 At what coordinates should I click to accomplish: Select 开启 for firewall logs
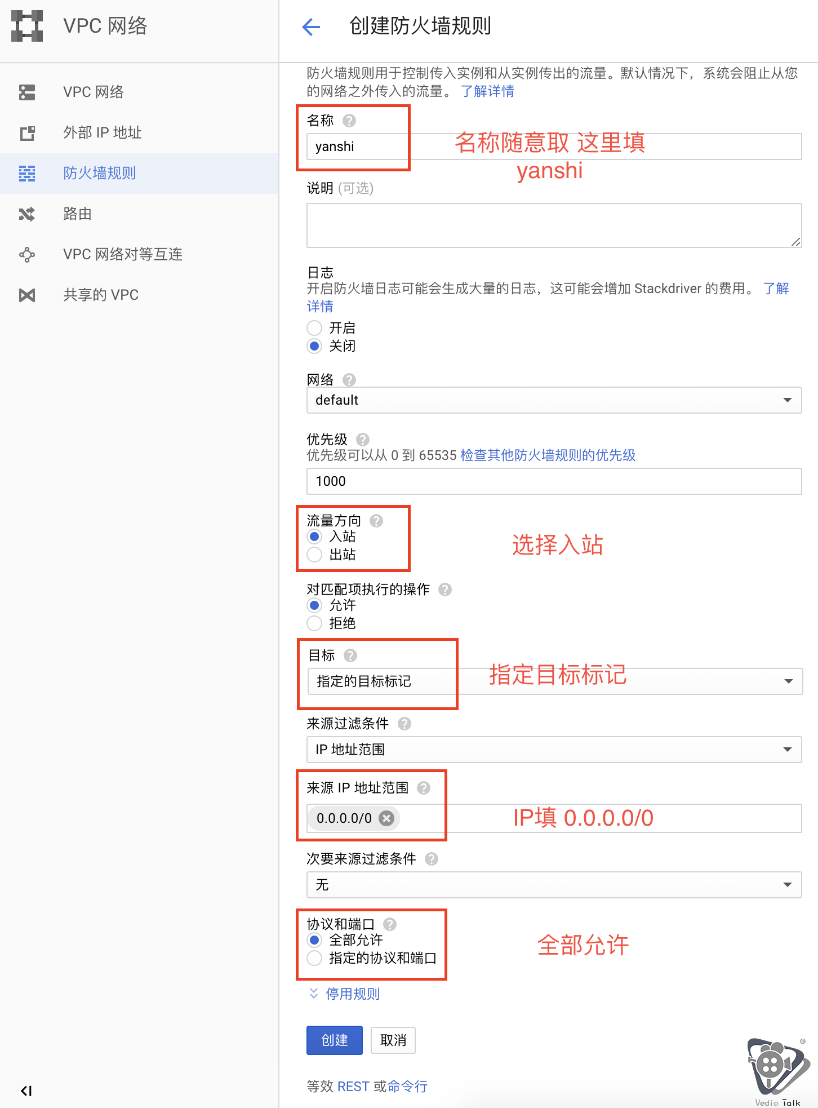pos(314,327)
